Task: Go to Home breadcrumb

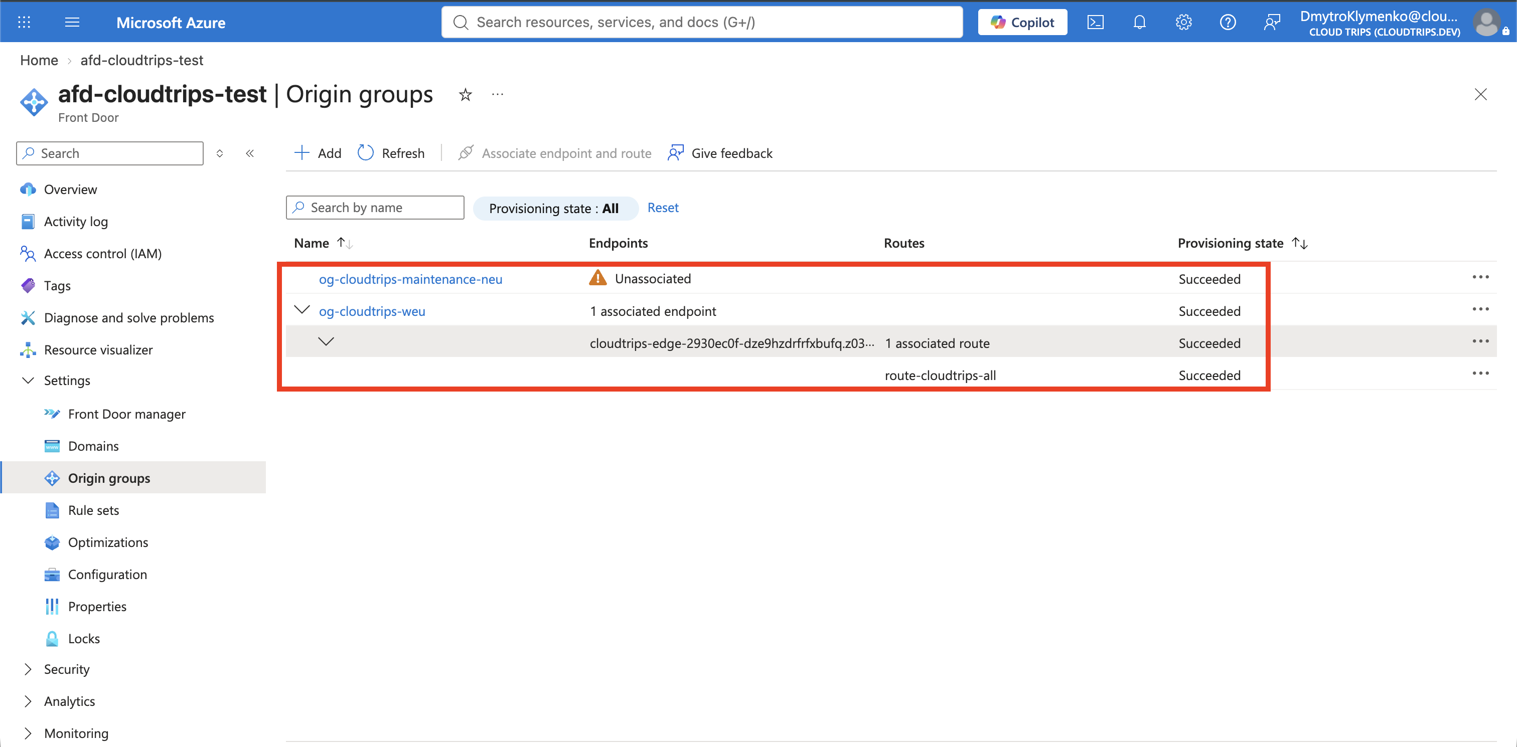Action: (x=39, y=60)
